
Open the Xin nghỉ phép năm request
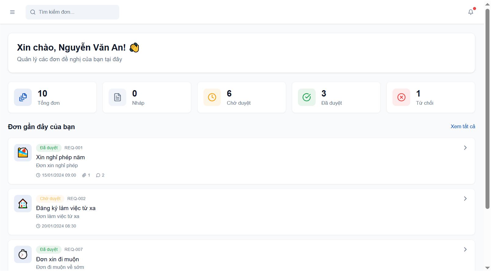(60, 157)
